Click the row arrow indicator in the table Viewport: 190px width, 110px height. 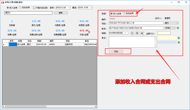[4, 44]
